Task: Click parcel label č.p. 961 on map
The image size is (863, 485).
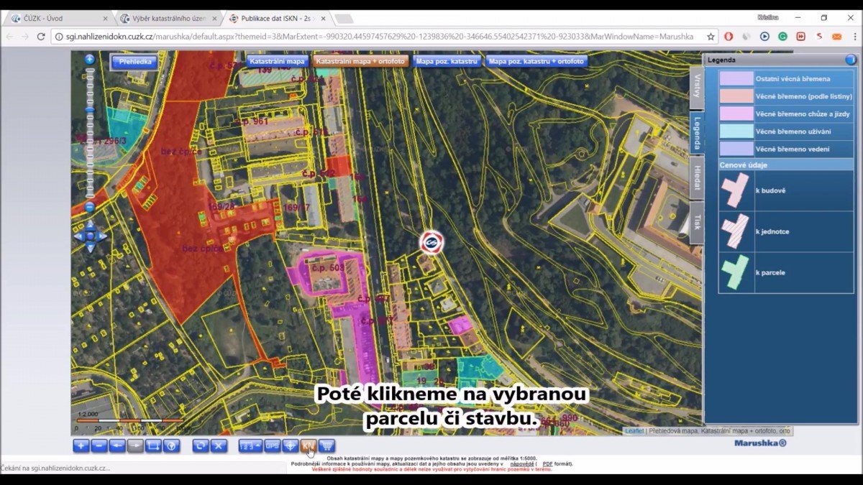Action: tap(251, 121)
